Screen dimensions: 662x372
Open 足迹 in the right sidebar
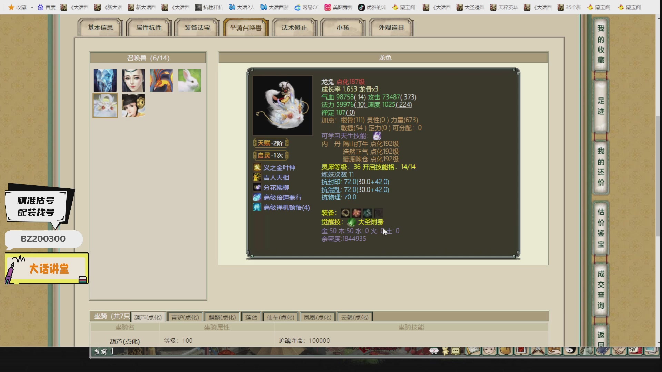(601, 106)
